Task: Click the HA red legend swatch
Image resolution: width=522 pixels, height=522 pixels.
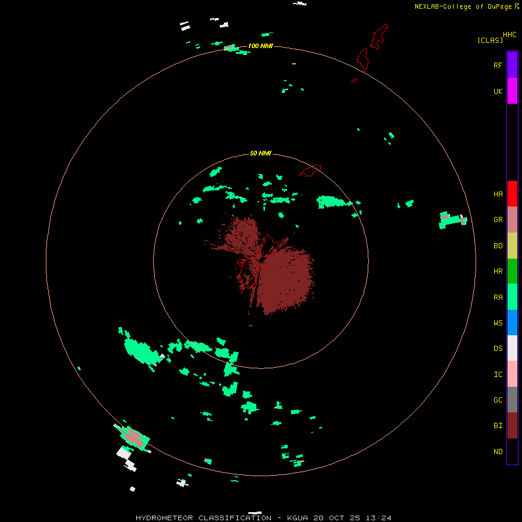Action: (512, 194)
